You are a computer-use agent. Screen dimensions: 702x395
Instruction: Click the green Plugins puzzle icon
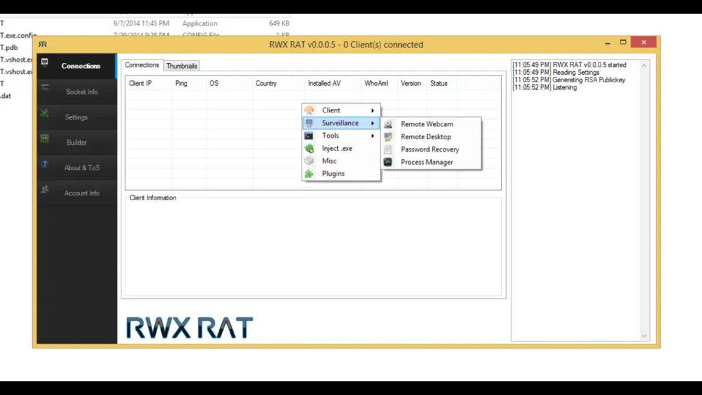(x=309, y=173)
